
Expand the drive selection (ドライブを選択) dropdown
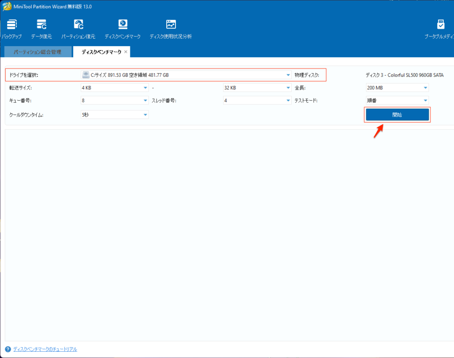[288, 75]
